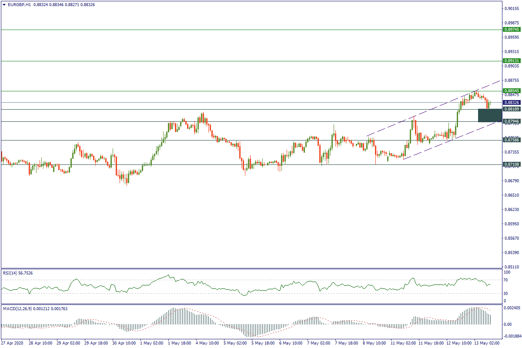Viewport: 522px width, 348px height.
Task: Select the 0.89745 green price label
Action: point(511,30)
